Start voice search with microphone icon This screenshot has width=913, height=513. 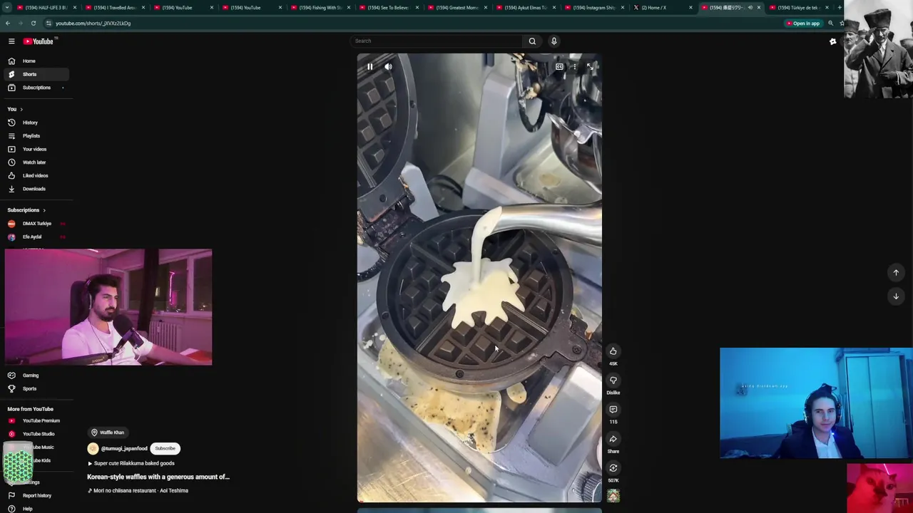click(554, 41)
